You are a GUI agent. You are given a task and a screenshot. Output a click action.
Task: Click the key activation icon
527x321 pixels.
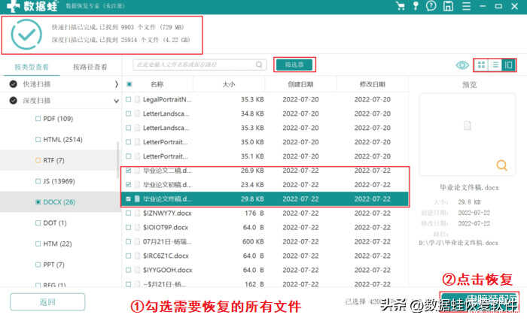pos(416,6)
